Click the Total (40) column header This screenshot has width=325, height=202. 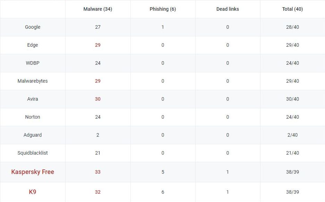point(292,9)
